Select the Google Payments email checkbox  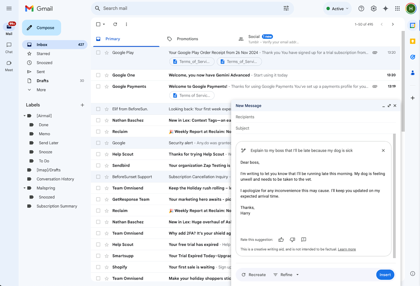point(98,86)
